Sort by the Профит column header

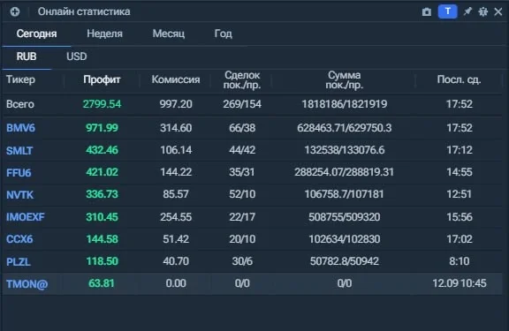coord(102,79)
